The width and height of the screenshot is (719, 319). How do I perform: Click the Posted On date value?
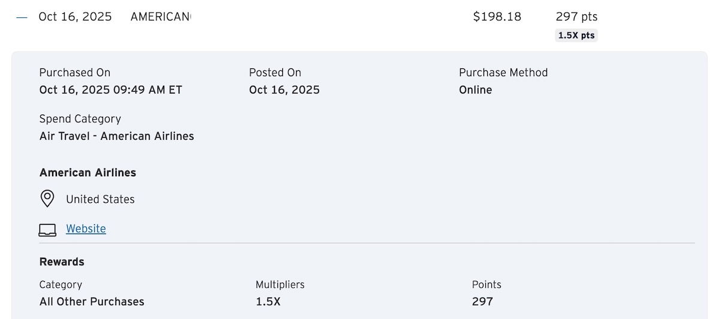pyautogui.click(x=284, y=90)
